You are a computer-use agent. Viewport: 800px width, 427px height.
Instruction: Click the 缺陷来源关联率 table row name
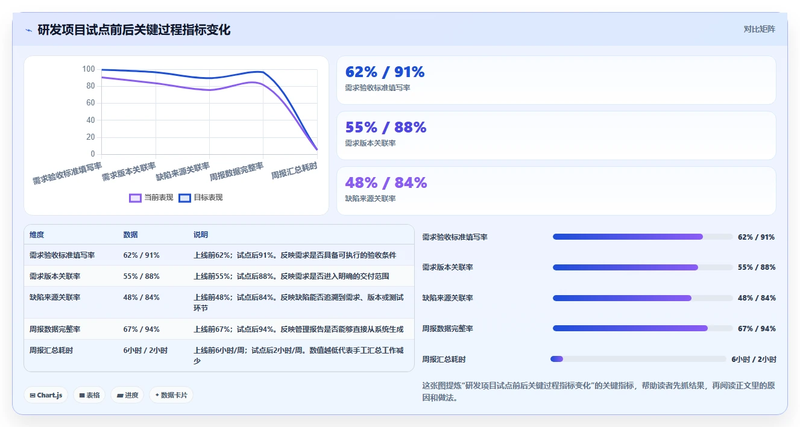point(55,298)
